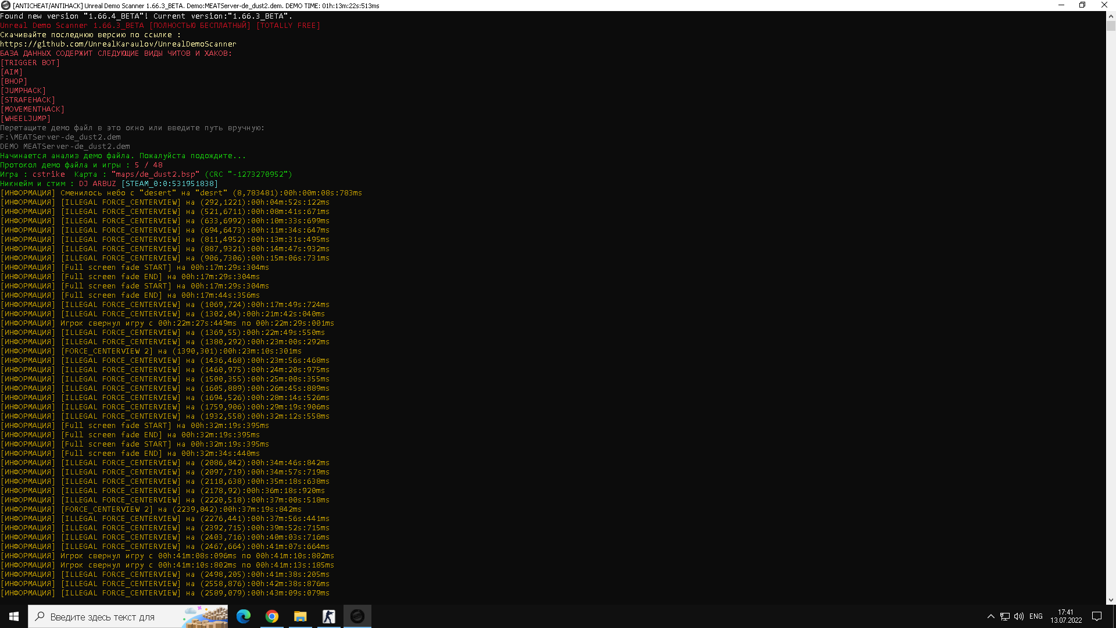
Task: Click the FORCE_CENTERVIEW 2 line at 00h:37m:19s
Action: [151, 509]
